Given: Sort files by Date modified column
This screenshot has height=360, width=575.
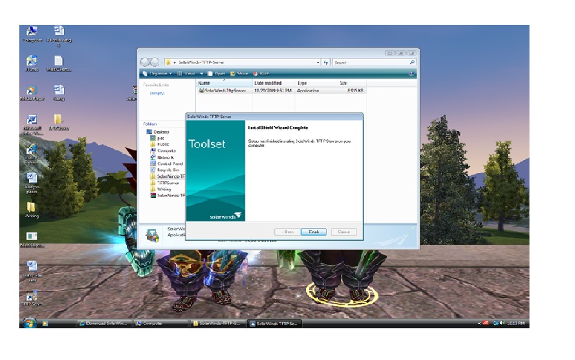Looking at the screenshot, I should 274,83.
